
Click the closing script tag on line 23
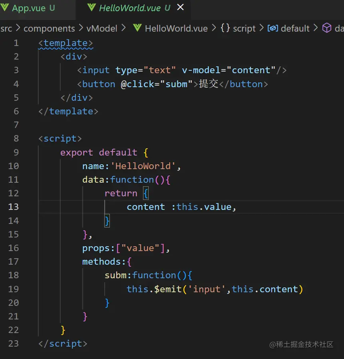63,344
